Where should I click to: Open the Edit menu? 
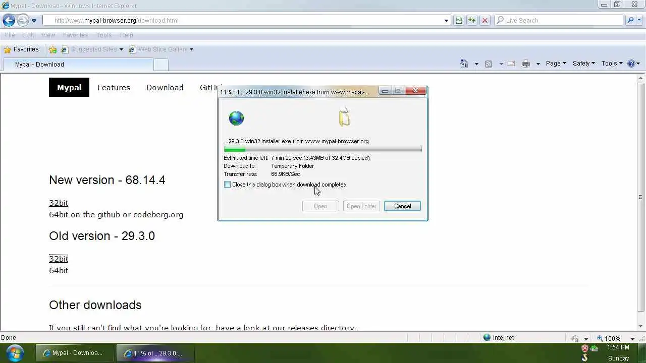pyautogui.click(x=28, y=35)
